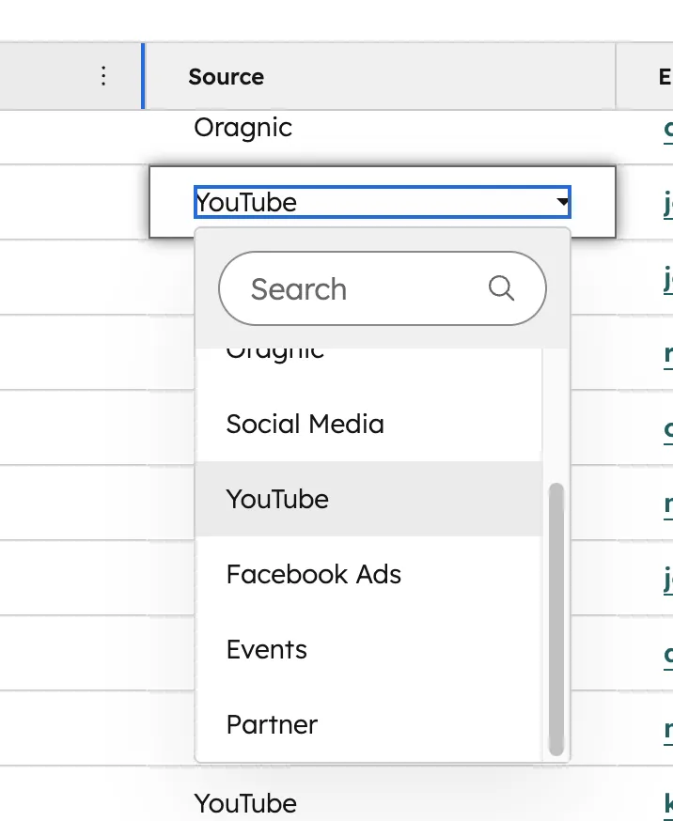
Task: Click the "Oragnic" cell in the top row
Action: click(x=243, y=128)
